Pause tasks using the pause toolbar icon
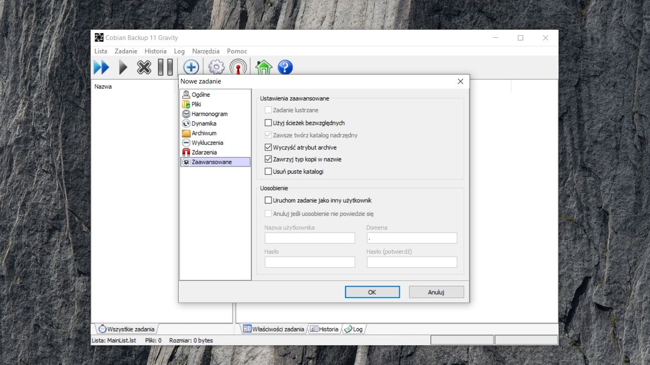650x365 pixels. (x=167, y=67)
